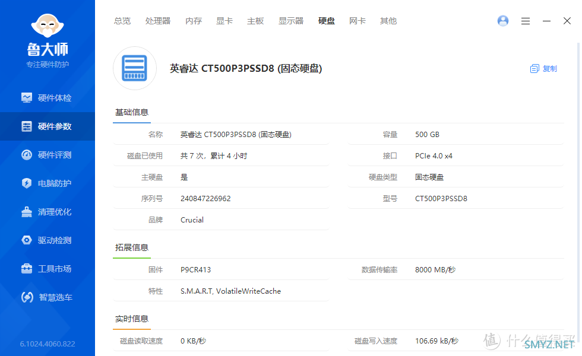Screen dimensions: 582x356
Task: Open 清理优化 from the sidebar
Action: click(x=55, y=212)
